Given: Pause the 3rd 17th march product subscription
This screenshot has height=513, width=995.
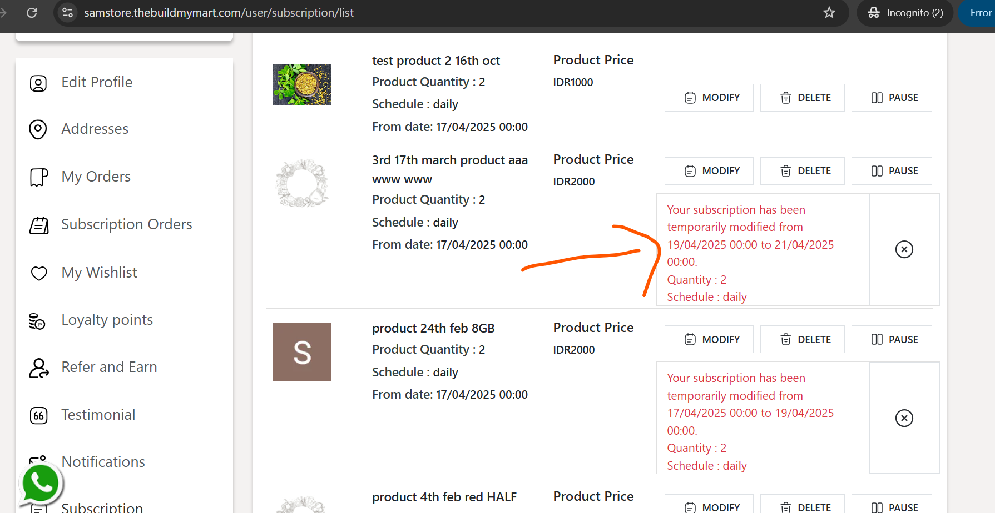Looking at the screenshot, I should (x=892, y=171).
